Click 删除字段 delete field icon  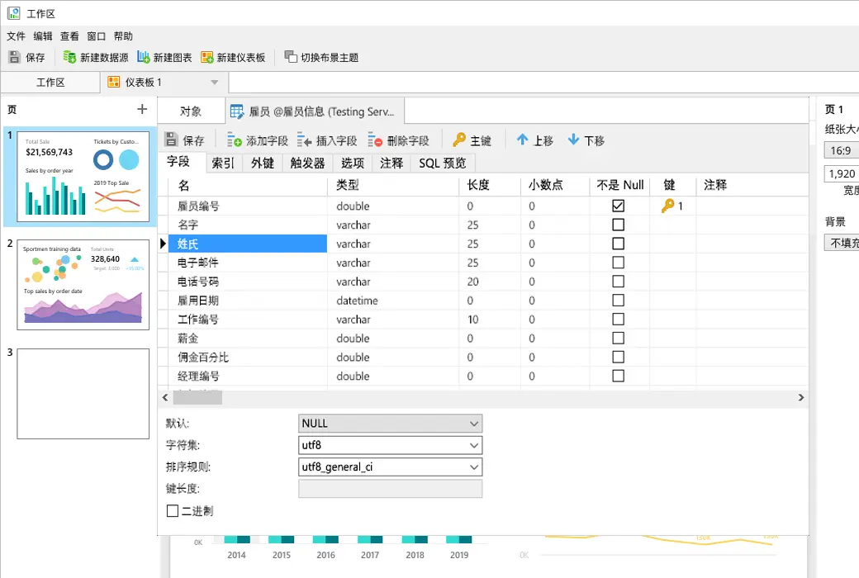(x=375, y=140)
